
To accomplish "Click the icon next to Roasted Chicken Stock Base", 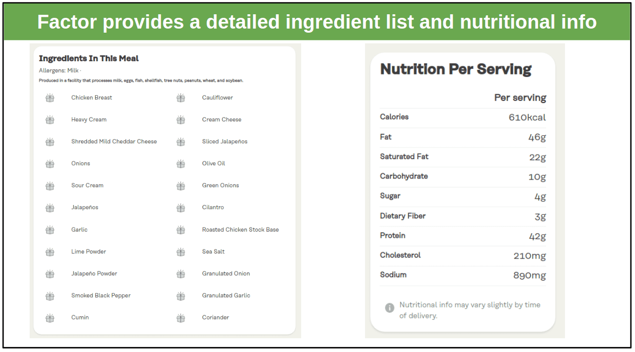I will [x=180, y=230].
